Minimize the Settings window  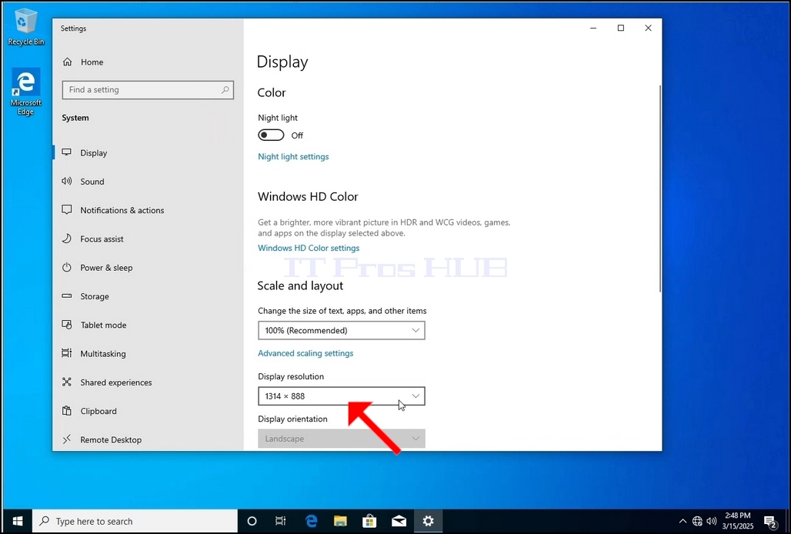tap(593, 28)
